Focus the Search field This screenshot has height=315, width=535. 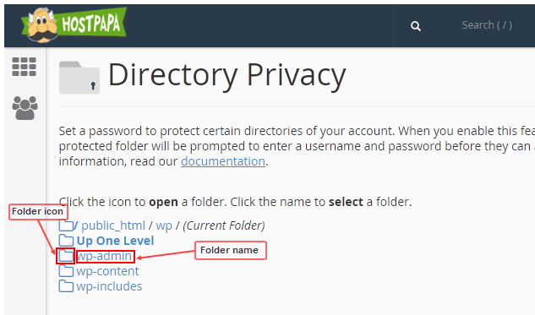pyautogui.click(x=487, y=25)
